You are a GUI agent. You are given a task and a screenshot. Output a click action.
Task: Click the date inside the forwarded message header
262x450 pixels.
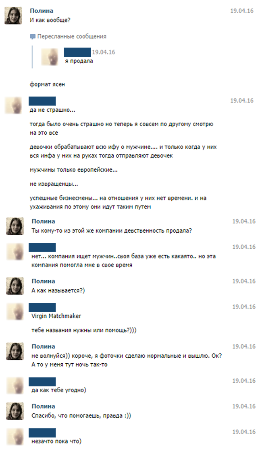pos(103,52)
